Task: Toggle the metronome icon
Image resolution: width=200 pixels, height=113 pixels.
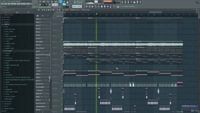Action: point(40,2)
